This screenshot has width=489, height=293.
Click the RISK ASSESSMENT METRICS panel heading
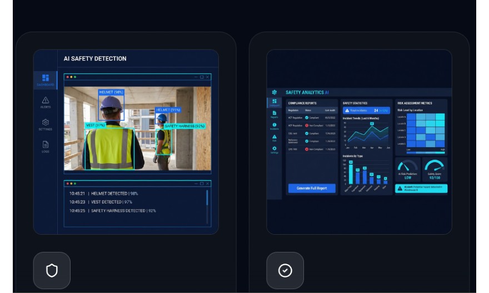[x=415, y=103]
